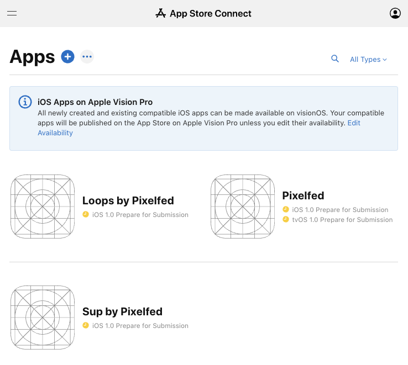Click the App Store Connect logo icon

pyautogui.click(x=160, y=13)
